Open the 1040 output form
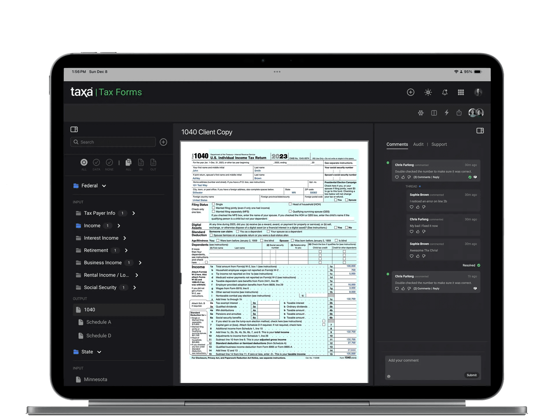Screen dimensions: 555x416 (x=119, y=310)
